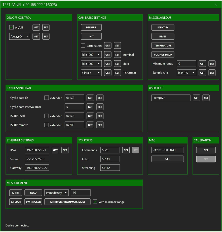Click GET in the MAC panel
222x232 pixels.
point(168,159)
